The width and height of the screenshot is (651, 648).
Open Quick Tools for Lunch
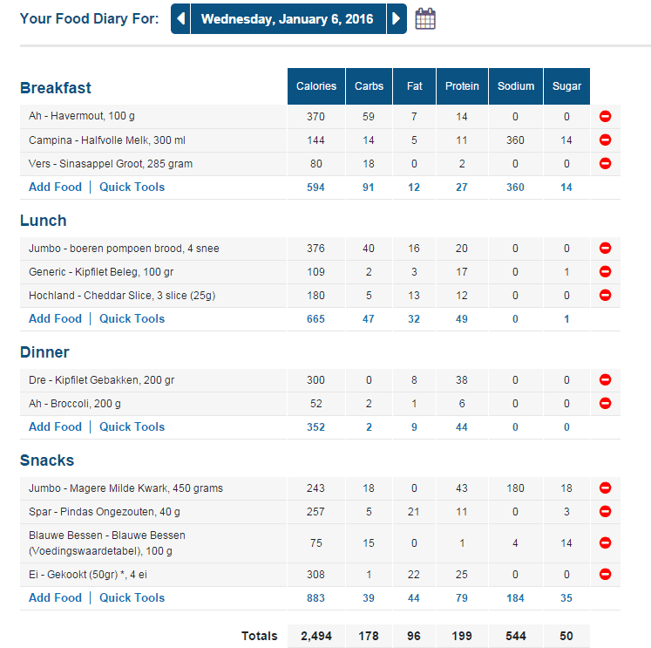click(132, 318)
